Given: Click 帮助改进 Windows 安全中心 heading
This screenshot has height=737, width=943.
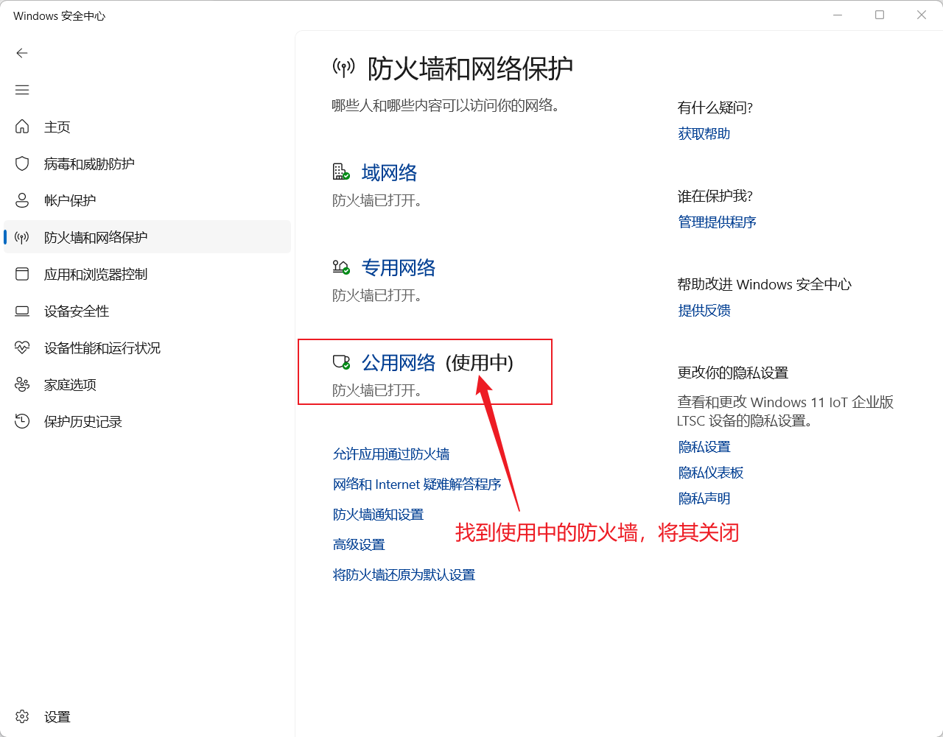Looking at the screenshot, I should (x=765, y=284).
